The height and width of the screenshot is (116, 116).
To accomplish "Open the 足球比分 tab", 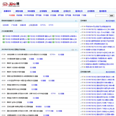I will pyautogui.click(x=67, y=11).
